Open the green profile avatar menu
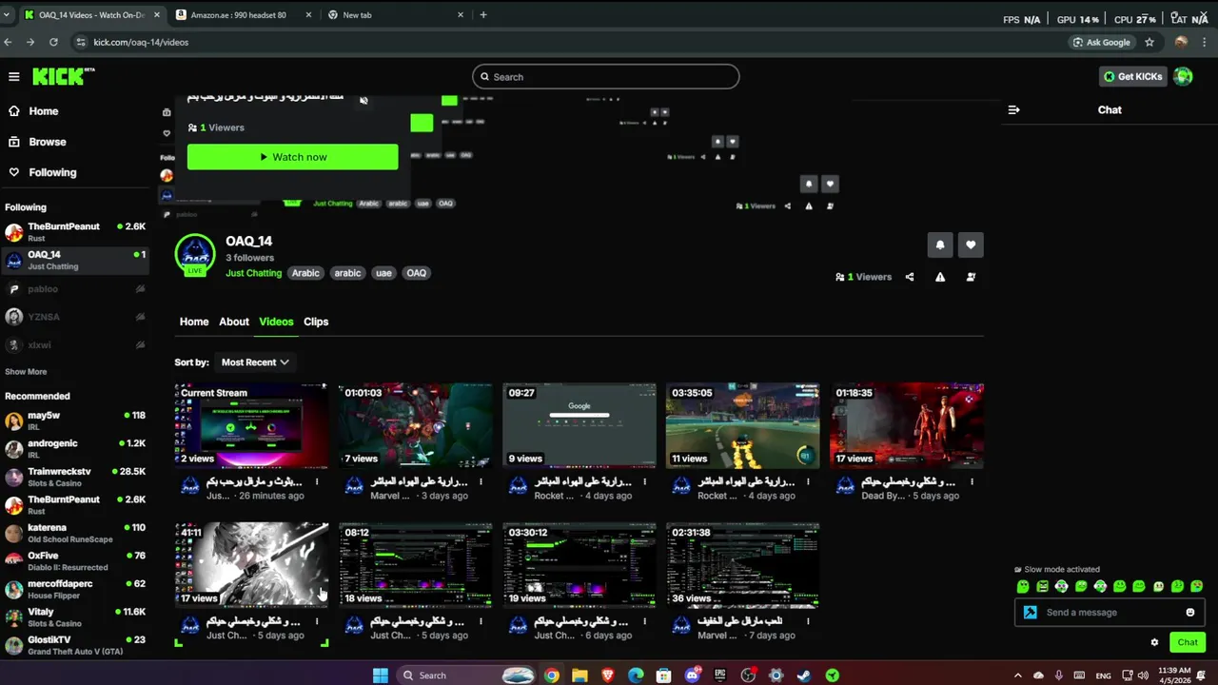Image resolution: width=1218 pixels, height=685 pixels. [1183, 76]
